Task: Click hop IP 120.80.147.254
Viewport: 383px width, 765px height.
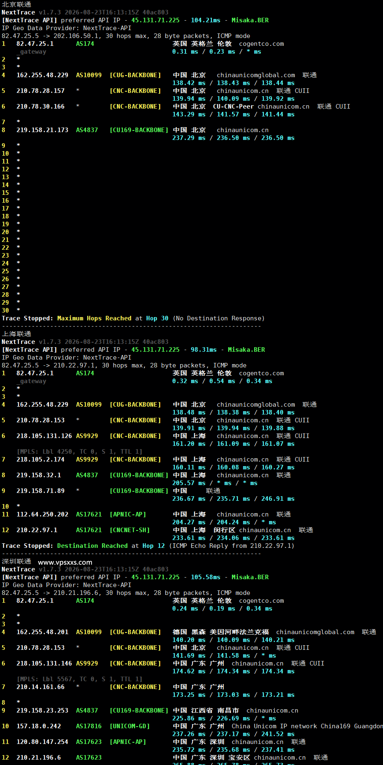Action: pyautogui.click(x=42, y=742)
